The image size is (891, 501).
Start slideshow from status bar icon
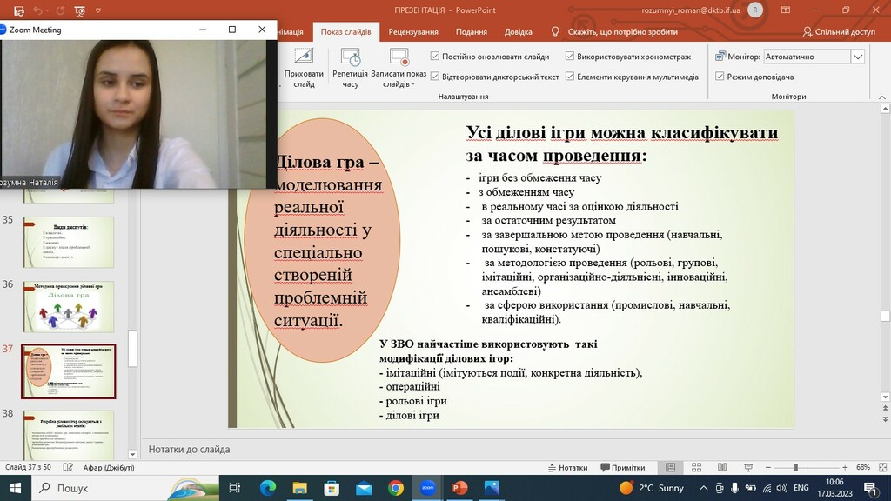[x=747, y=467]
